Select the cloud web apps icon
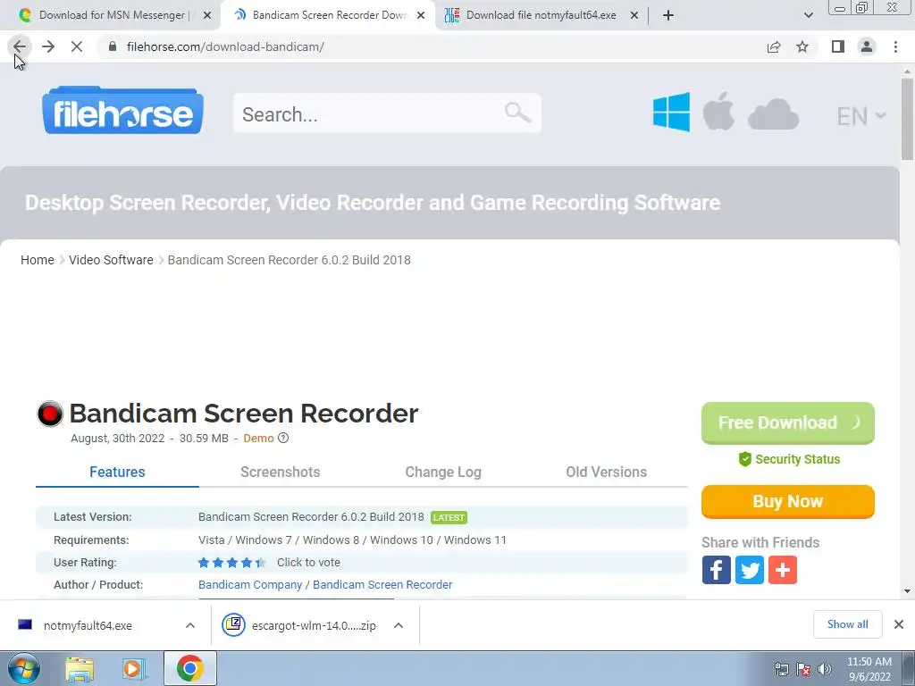The width and height of the screenshot is (915, 686). tap(773, 113)
